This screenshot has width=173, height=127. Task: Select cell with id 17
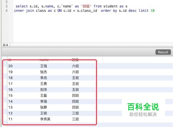coord(11,84)
